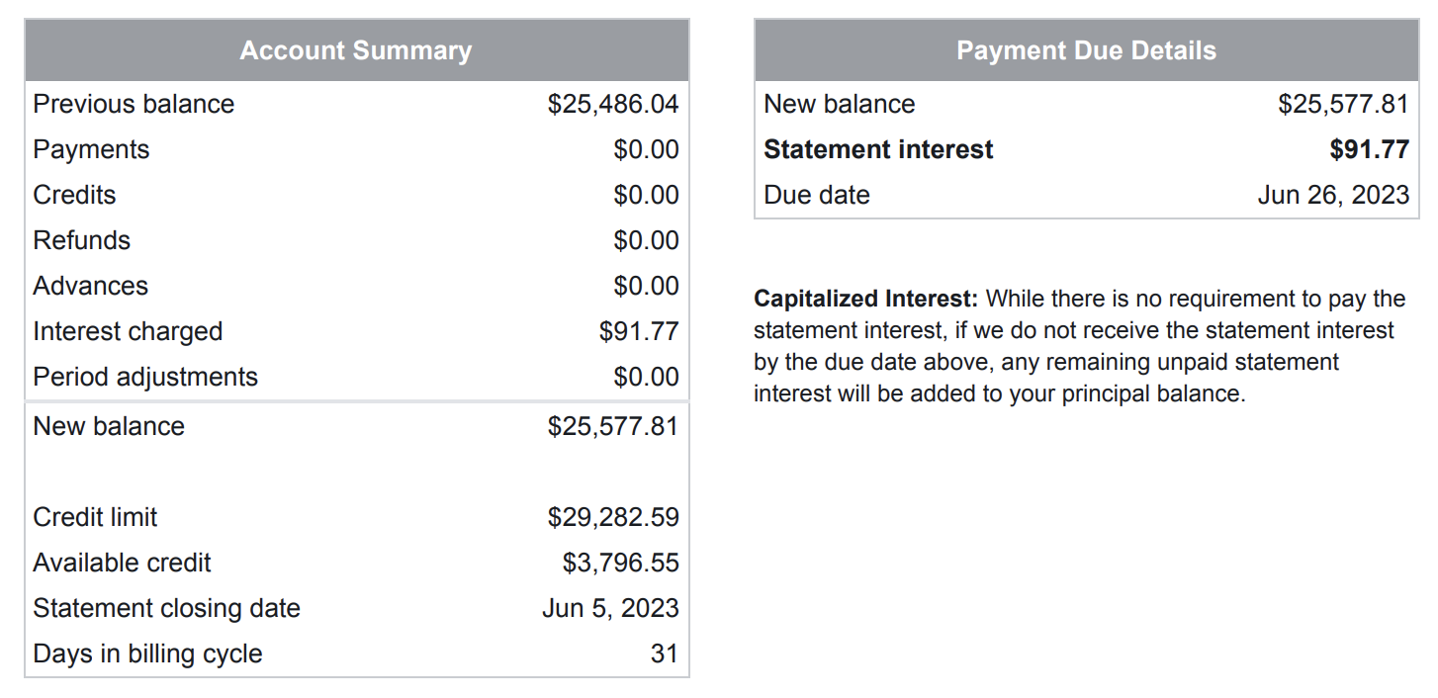
Task: Click the Interest charged amount $91.77
Action: coord(639,331)
